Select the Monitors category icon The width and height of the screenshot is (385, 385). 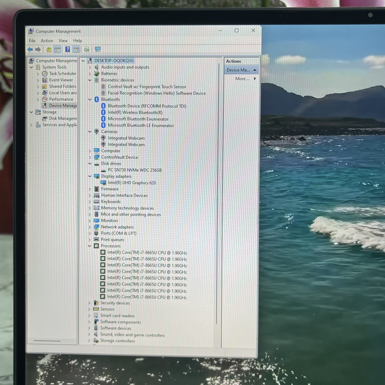click(97, 221)
